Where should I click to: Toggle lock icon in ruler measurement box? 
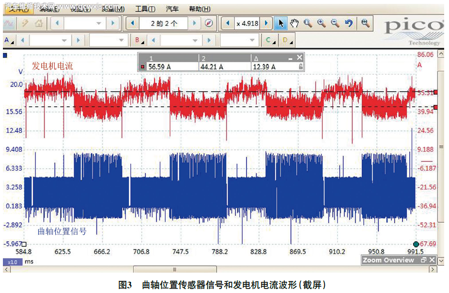pyautogui.click(x=301, y=67)
